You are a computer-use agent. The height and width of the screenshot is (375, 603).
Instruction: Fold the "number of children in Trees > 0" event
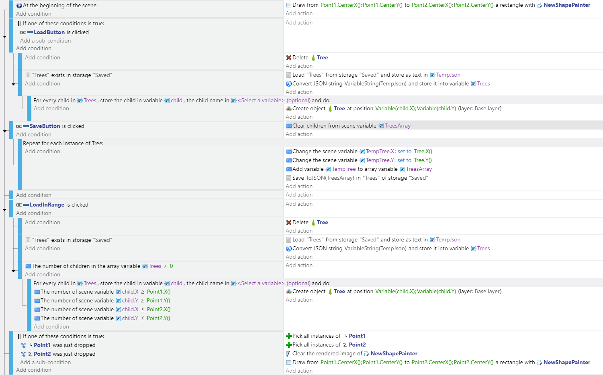(14, 271)
